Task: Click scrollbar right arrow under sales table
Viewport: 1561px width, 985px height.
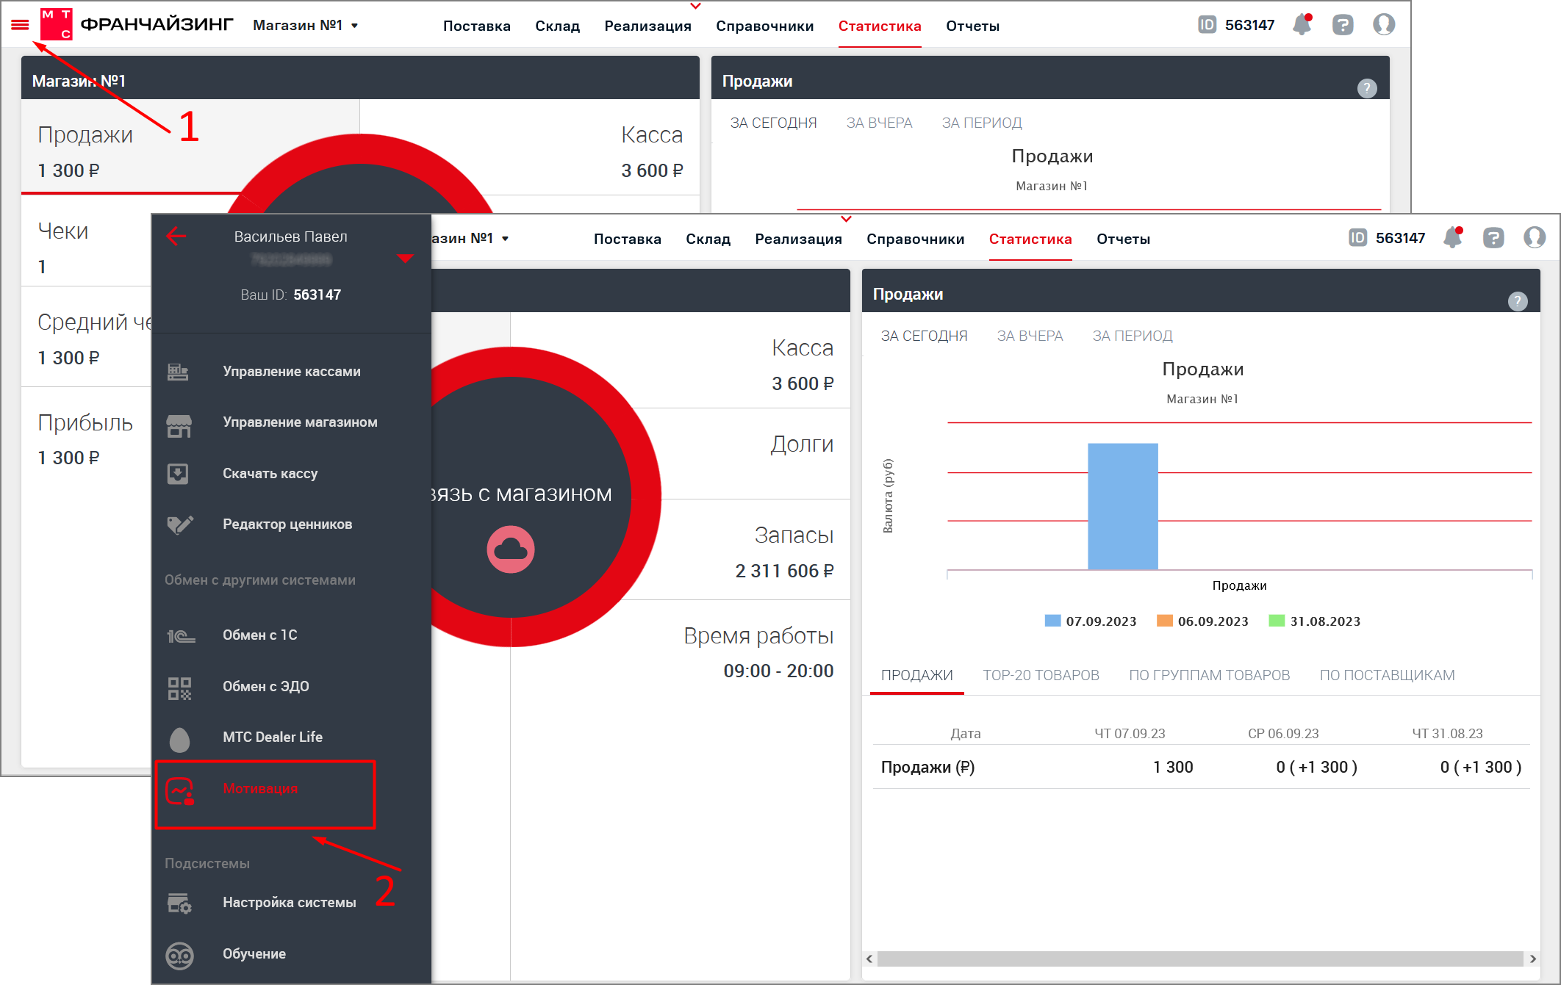Action: click(x=1532, y=959)
